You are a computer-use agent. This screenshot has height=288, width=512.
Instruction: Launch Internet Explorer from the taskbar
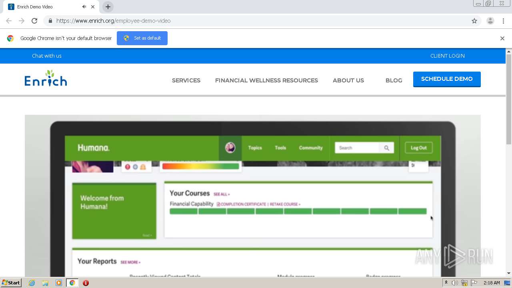[32, 283]
